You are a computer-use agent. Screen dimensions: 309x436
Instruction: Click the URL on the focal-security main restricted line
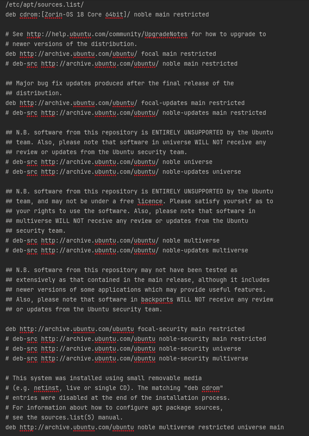point(76,329)
